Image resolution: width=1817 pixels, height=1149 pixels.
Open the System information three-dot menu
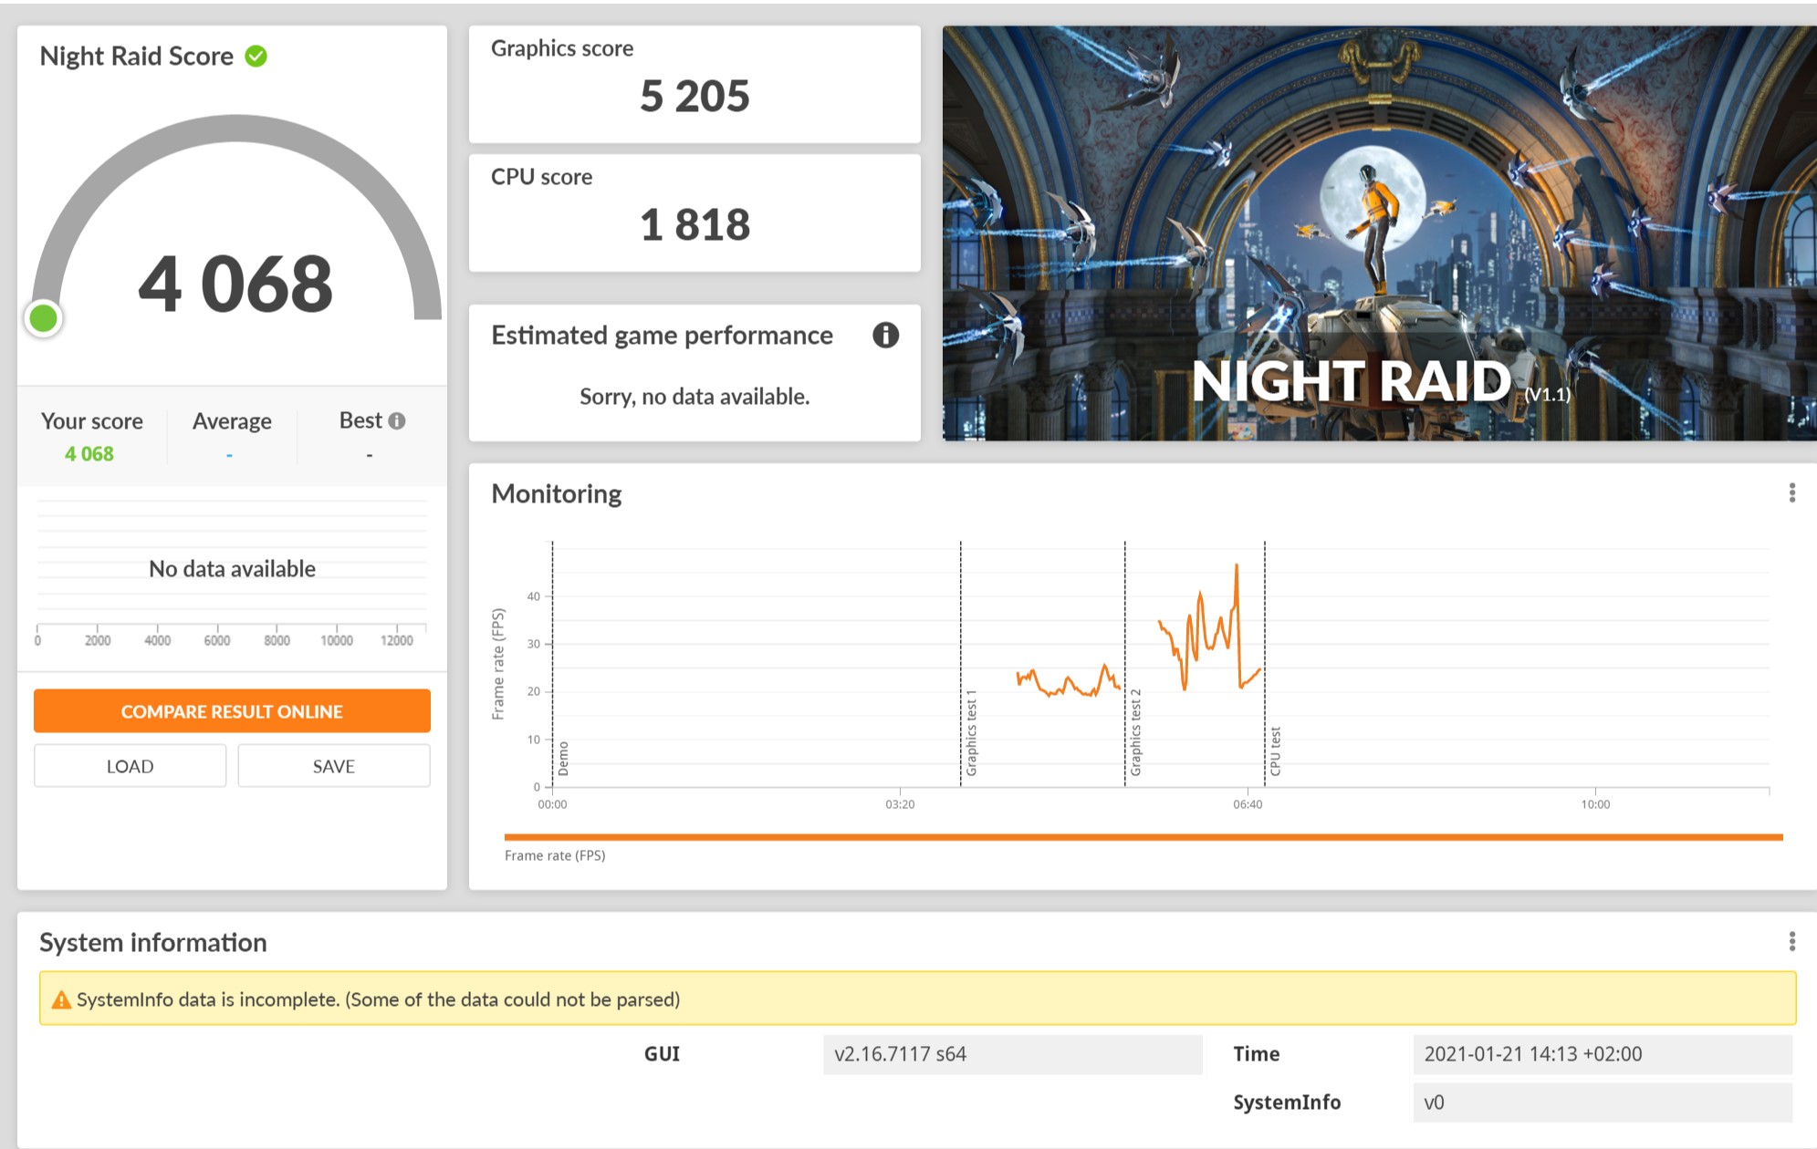tap(1791, 941)
